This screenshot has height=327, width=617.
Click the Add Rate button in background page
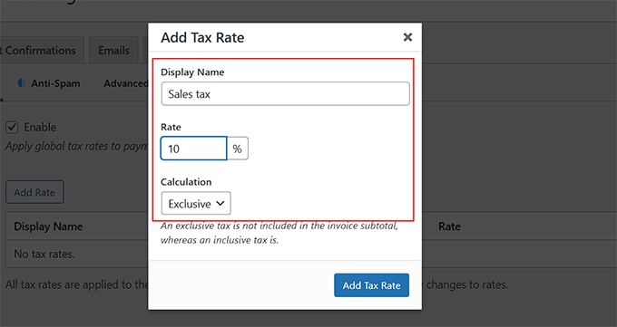click(34, 192)
